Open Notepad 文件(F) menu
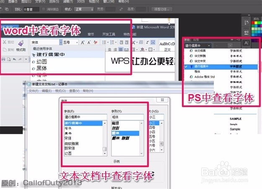Screen dimensions: 262x189 (x=34, y=91)
